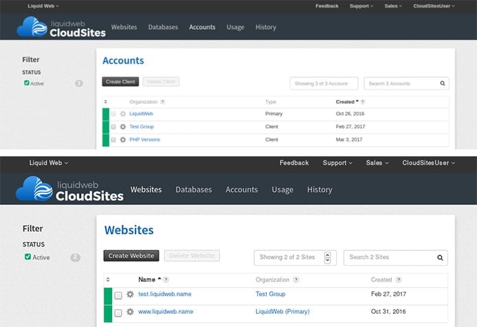This screenshot has width=477, height=327.
Task: Click the CloudSites logo in the lower Websites header
Action: pyautogui.click(x=69, y=189)
